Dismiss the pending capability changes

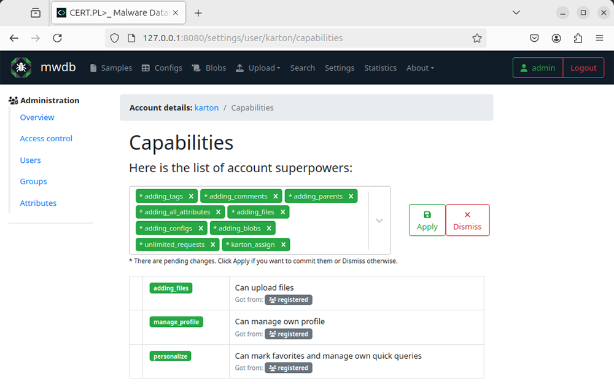[467, 220]
